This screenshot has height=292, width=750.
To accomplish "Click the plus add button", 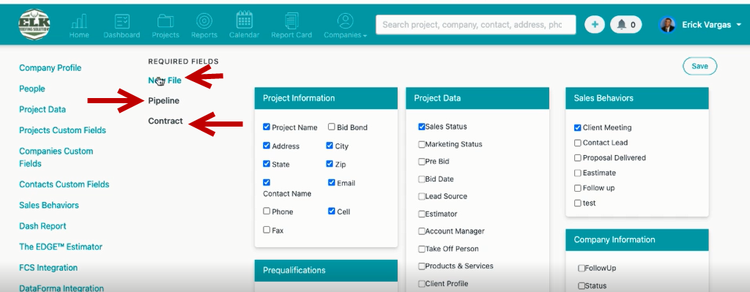I will [x=595, y=24].
